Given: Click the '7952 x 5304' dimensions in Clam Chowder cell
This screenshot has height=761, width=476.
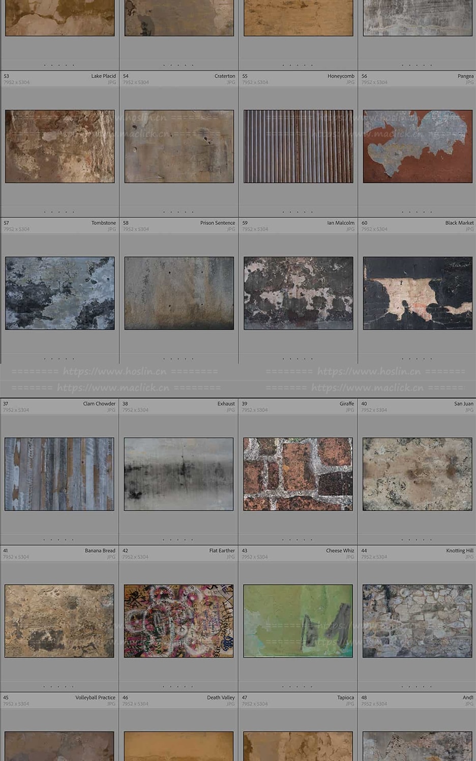Looking at the screenshot, I should 16,410.
